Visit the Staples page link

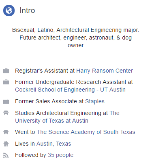pos(95,101)
